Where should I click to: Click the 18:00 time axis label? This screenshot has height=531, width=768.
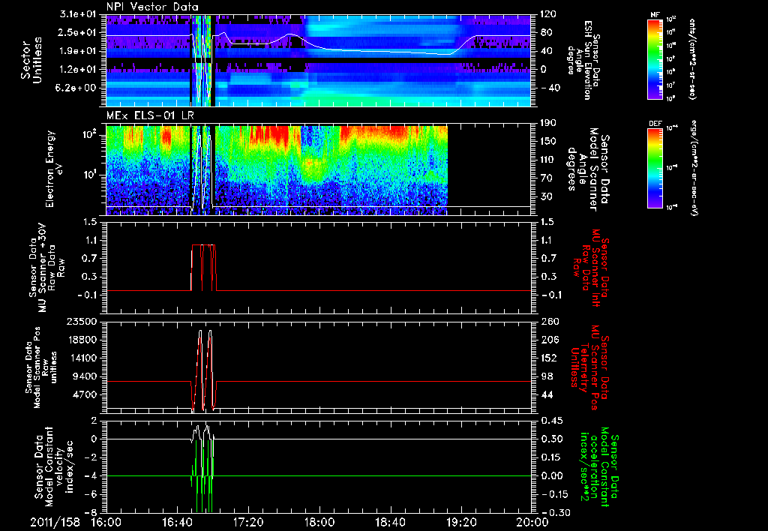click(319, 522)
